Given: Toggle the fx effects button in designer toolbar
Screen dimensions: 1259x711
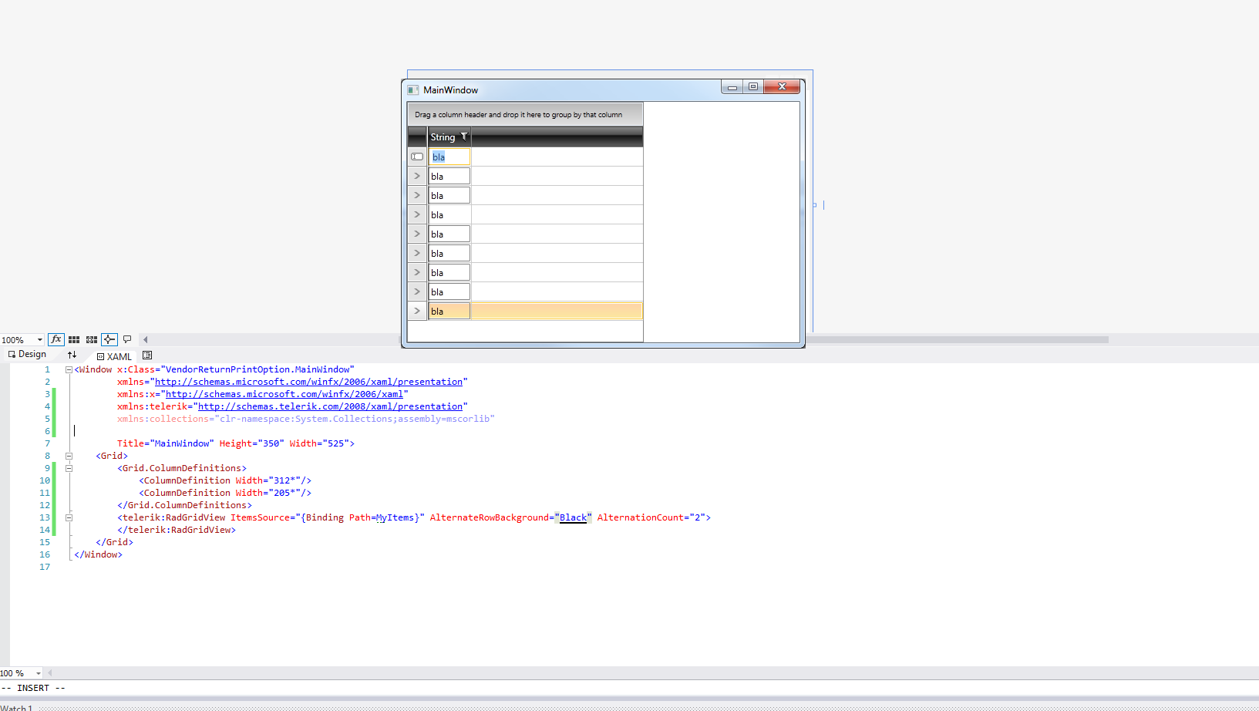Looking at the screenshot, I should click(x=56, y=339).
